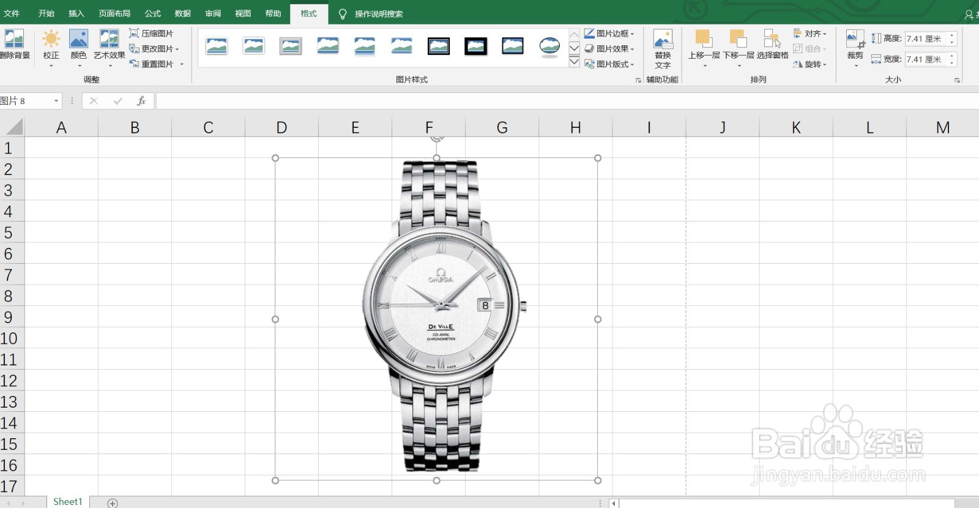Open the File (文件) menu
979x508 pixels.
tap(12, 13)
